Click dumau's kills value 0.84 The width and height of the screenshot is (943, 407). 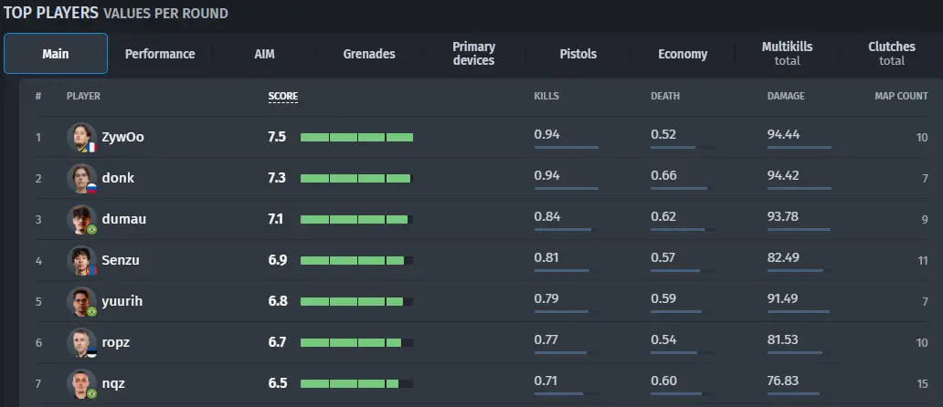pyautogui.click(x=547, y=216)
